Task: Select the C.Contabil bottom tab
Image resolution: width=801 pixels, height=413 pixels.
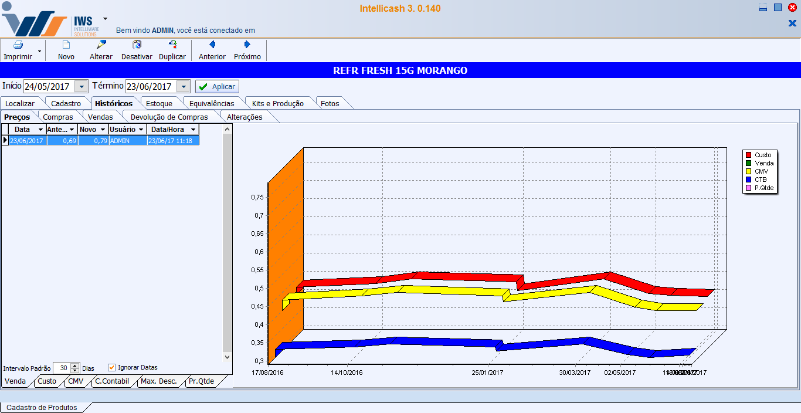Action: coord(112,381)
